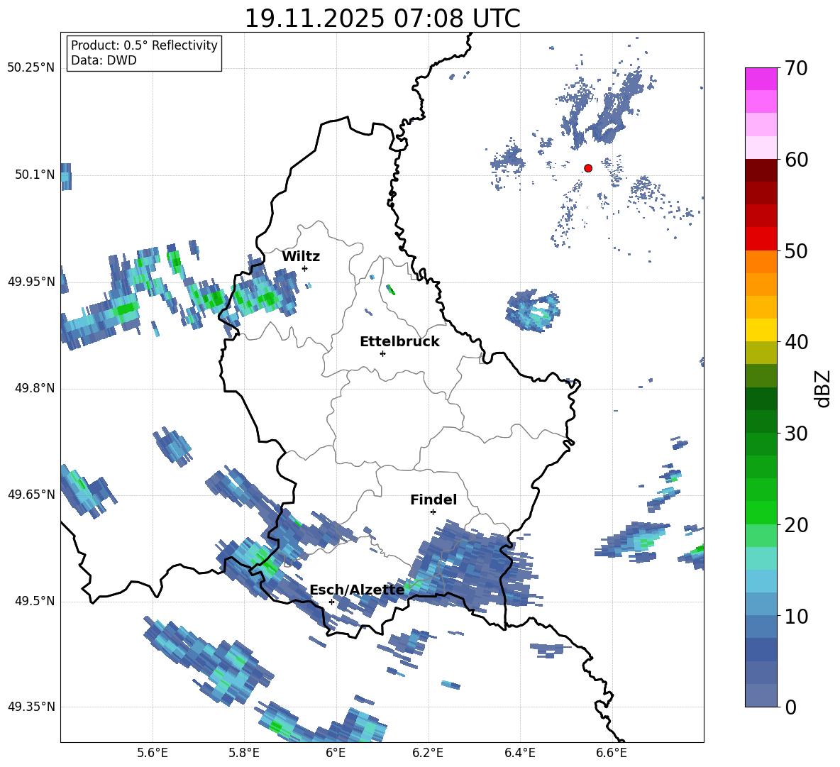Click the 50.25°N latitude label
Viewport: 840px width, 767px height.
click(x=31, y=68)
